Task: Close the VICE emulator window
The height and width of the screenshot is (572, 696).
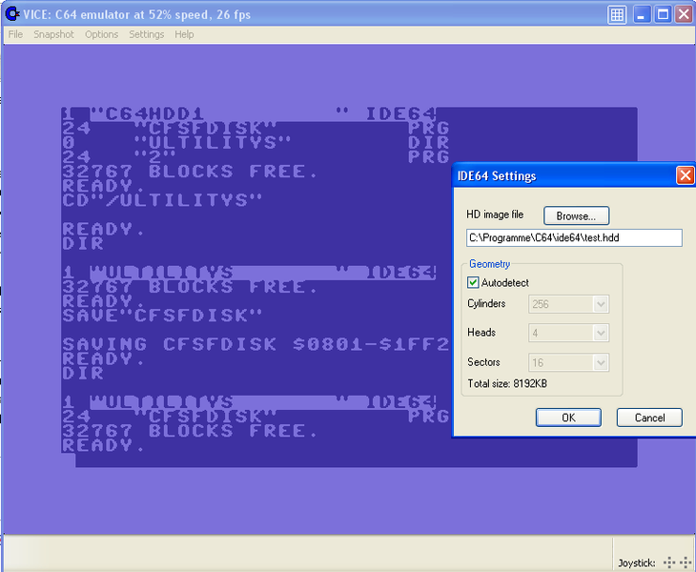Action: point(684,14)
